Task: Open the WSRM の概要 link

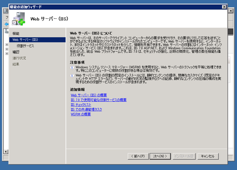Action: [x=81, y=114]
